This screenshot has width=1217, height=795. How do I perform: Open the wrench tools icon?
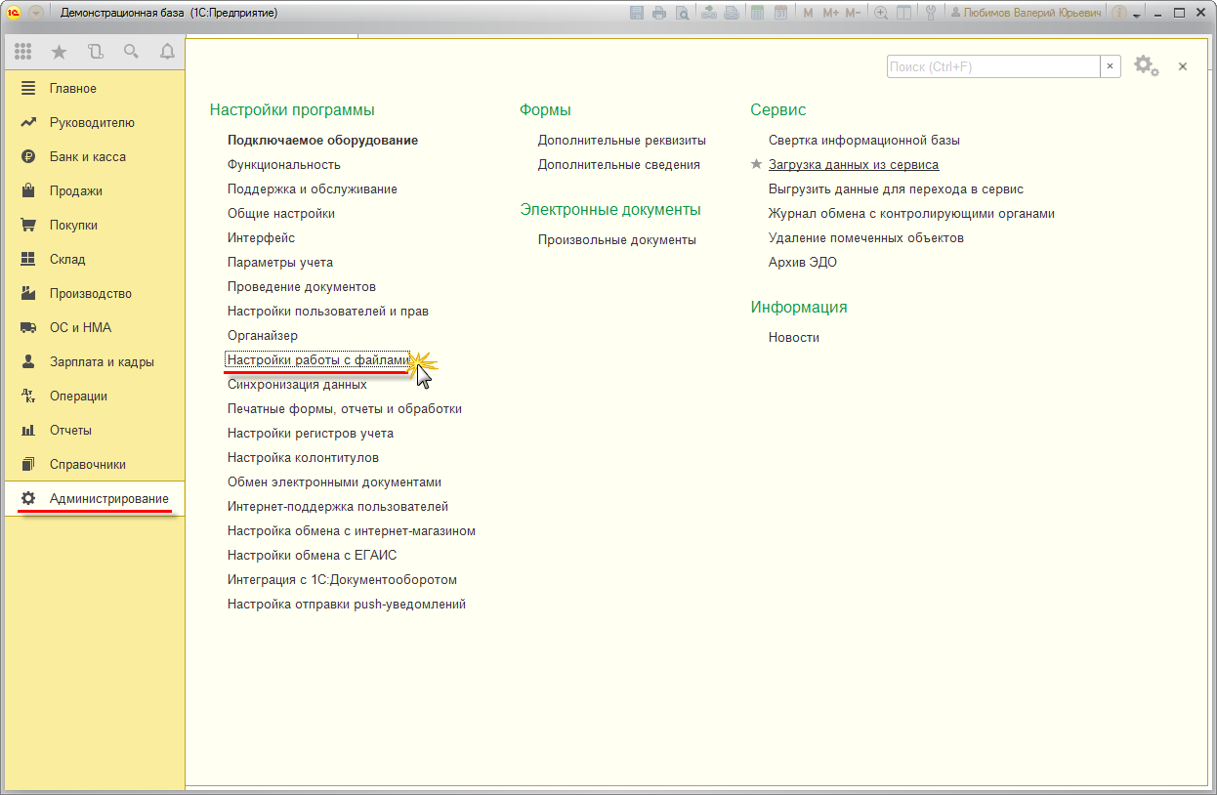[x=930, y=13]
